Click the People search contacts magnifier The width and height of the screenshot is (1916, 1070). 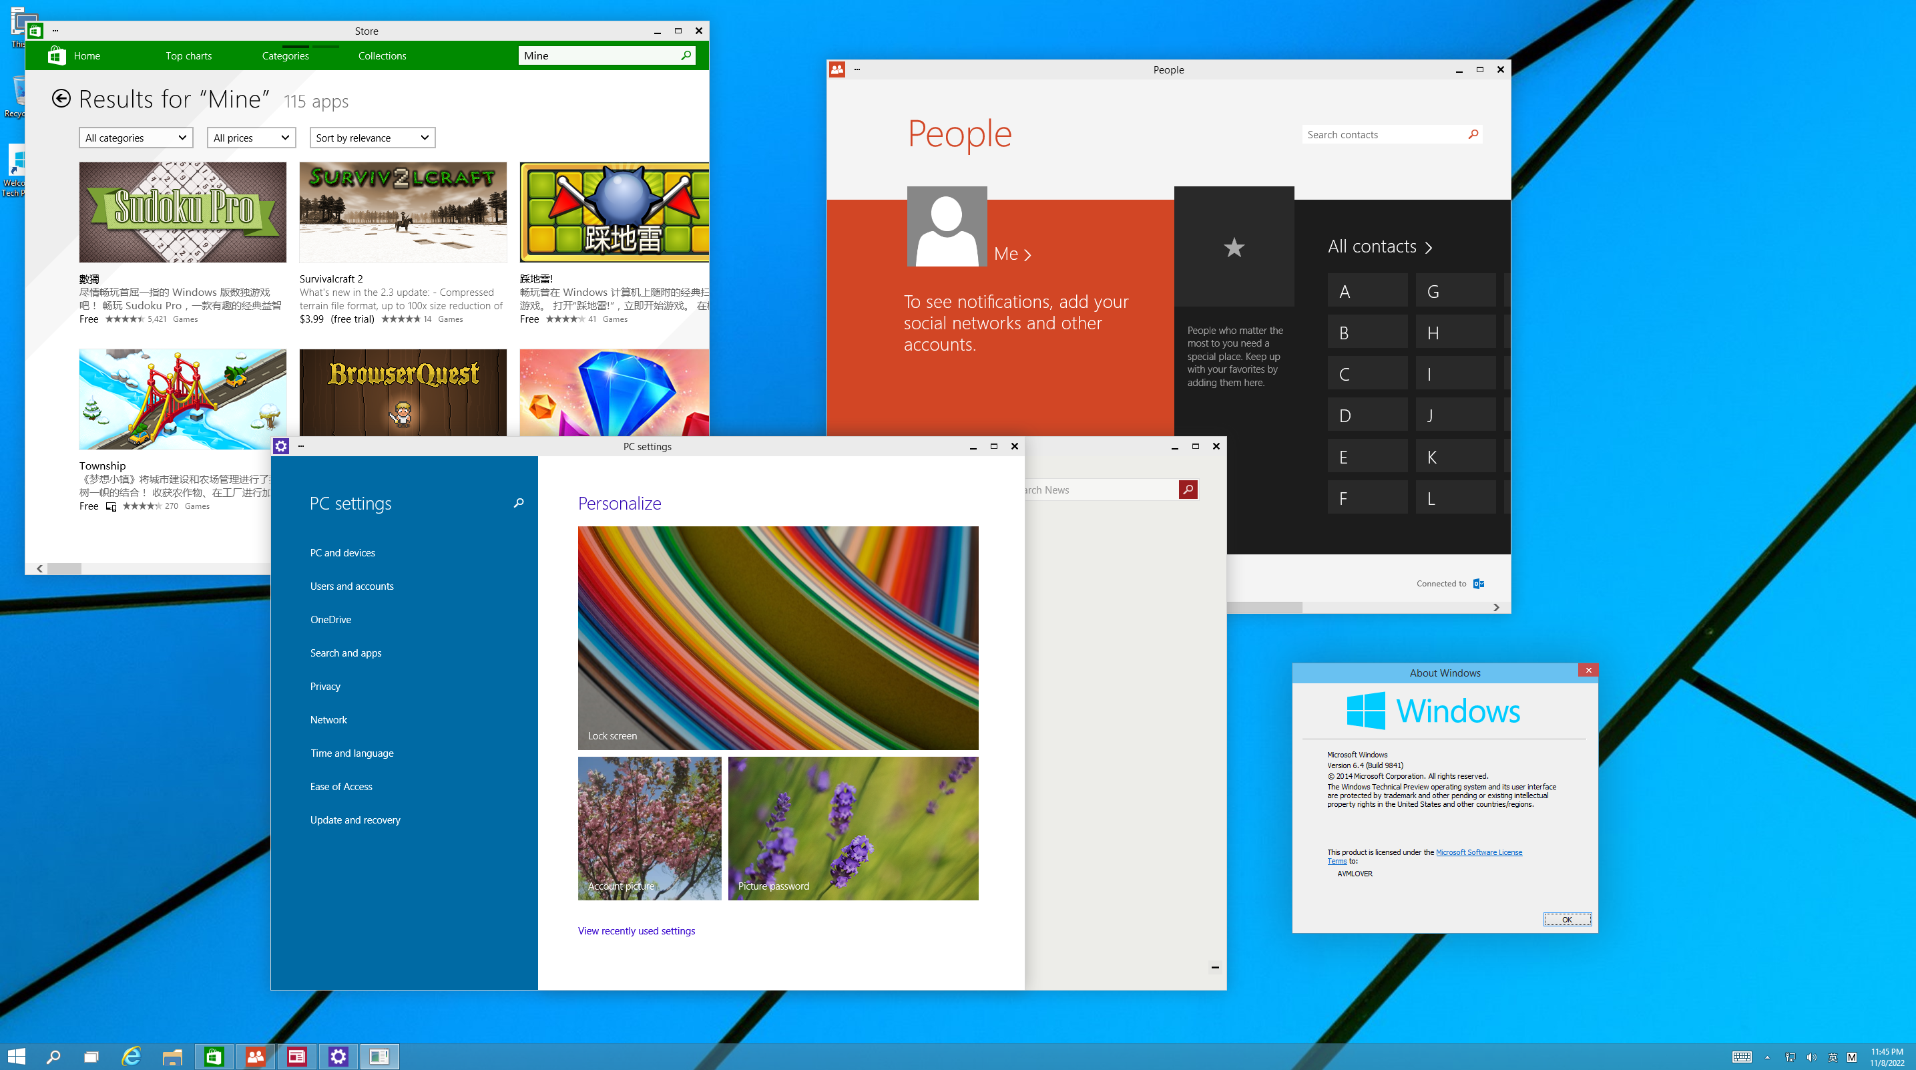point(1473,134)
